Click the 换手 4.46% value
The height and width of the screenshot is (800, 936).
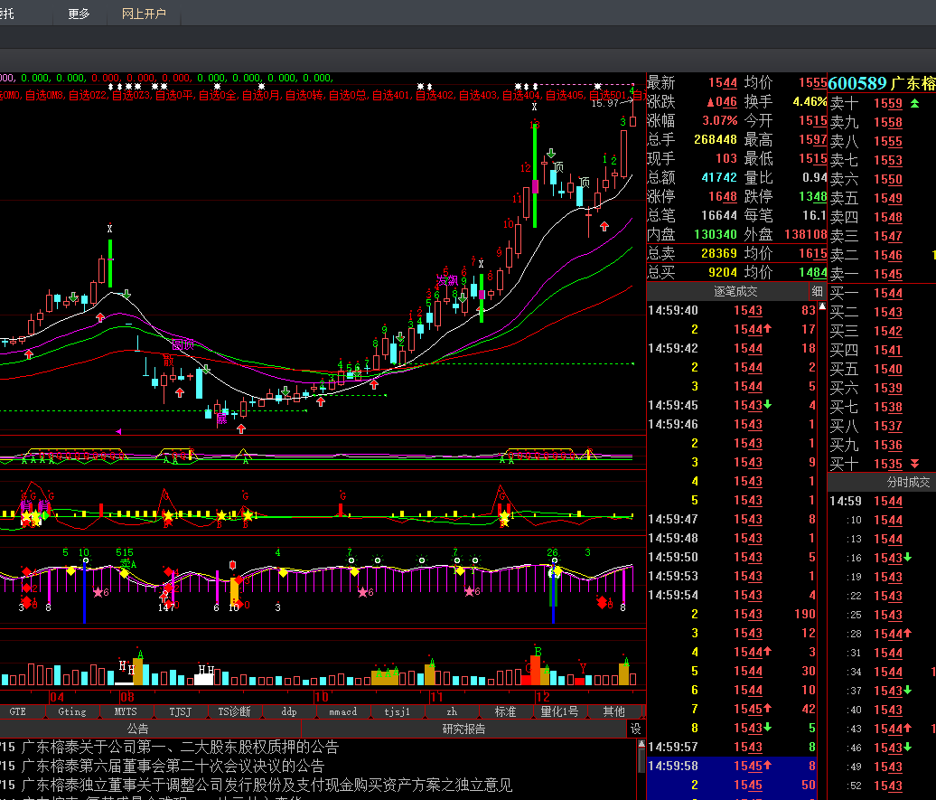pos(810,101)
